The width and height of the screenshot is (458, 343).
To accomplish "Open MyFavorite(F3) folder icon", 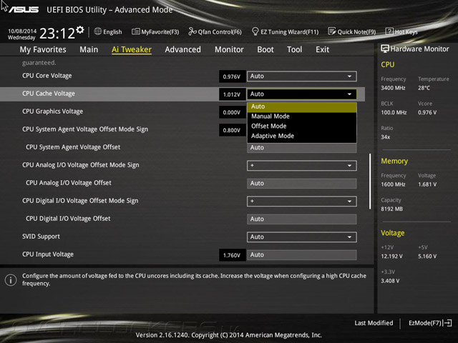I will point(135,31).
